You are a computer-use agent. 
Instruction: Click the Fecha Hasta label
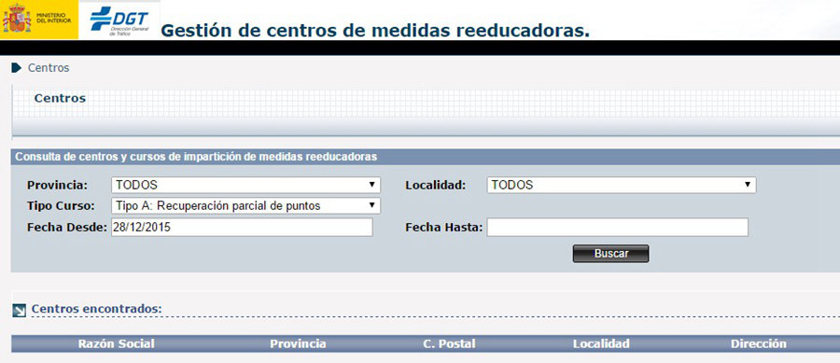tap(444, 227)
